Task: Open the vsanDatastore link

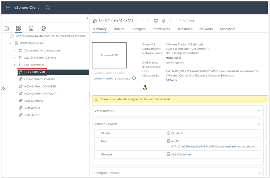Action: pos(181,154)
